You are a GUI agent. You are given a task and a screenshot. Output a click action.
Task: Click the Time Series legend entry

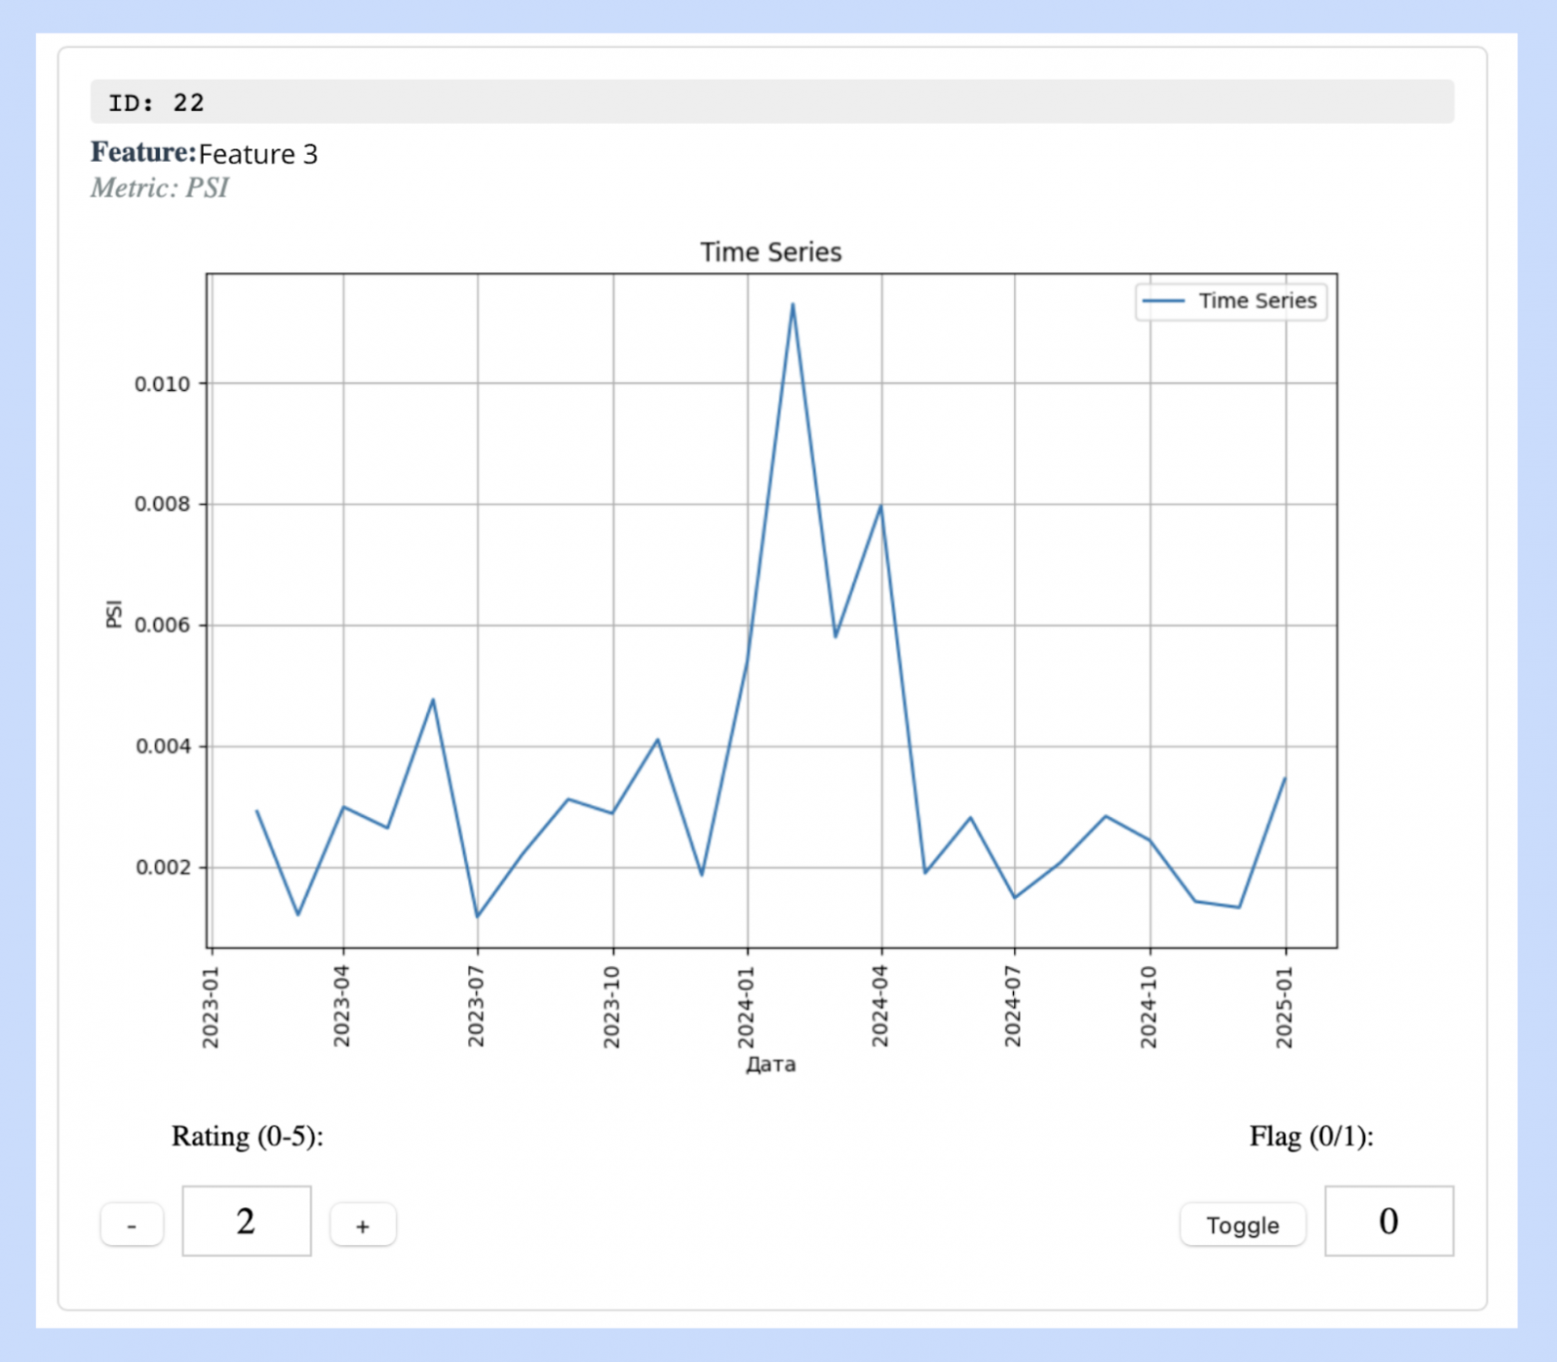pyautogui.click(x=1232, y=301)
